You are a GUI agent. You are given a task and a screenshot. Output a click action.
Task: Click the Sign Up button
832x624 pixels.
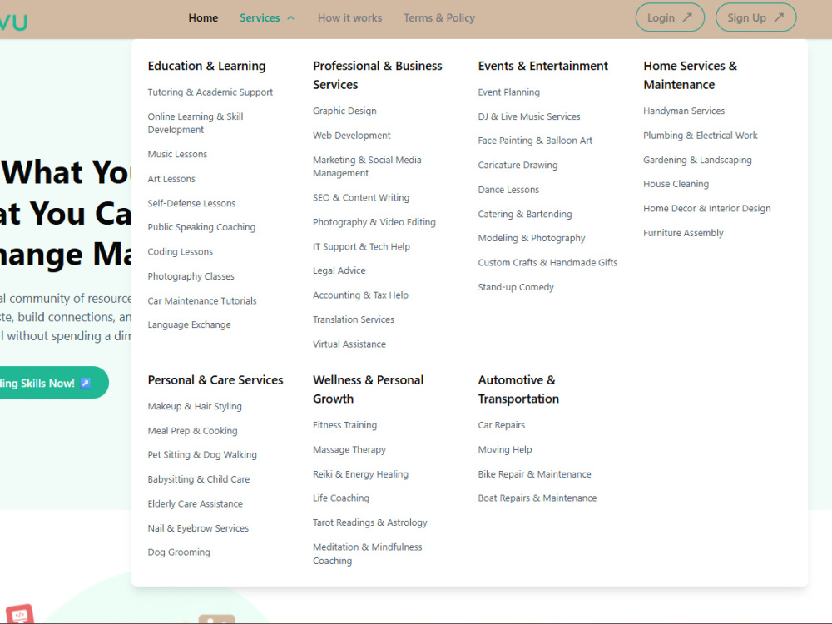[755, 17]
